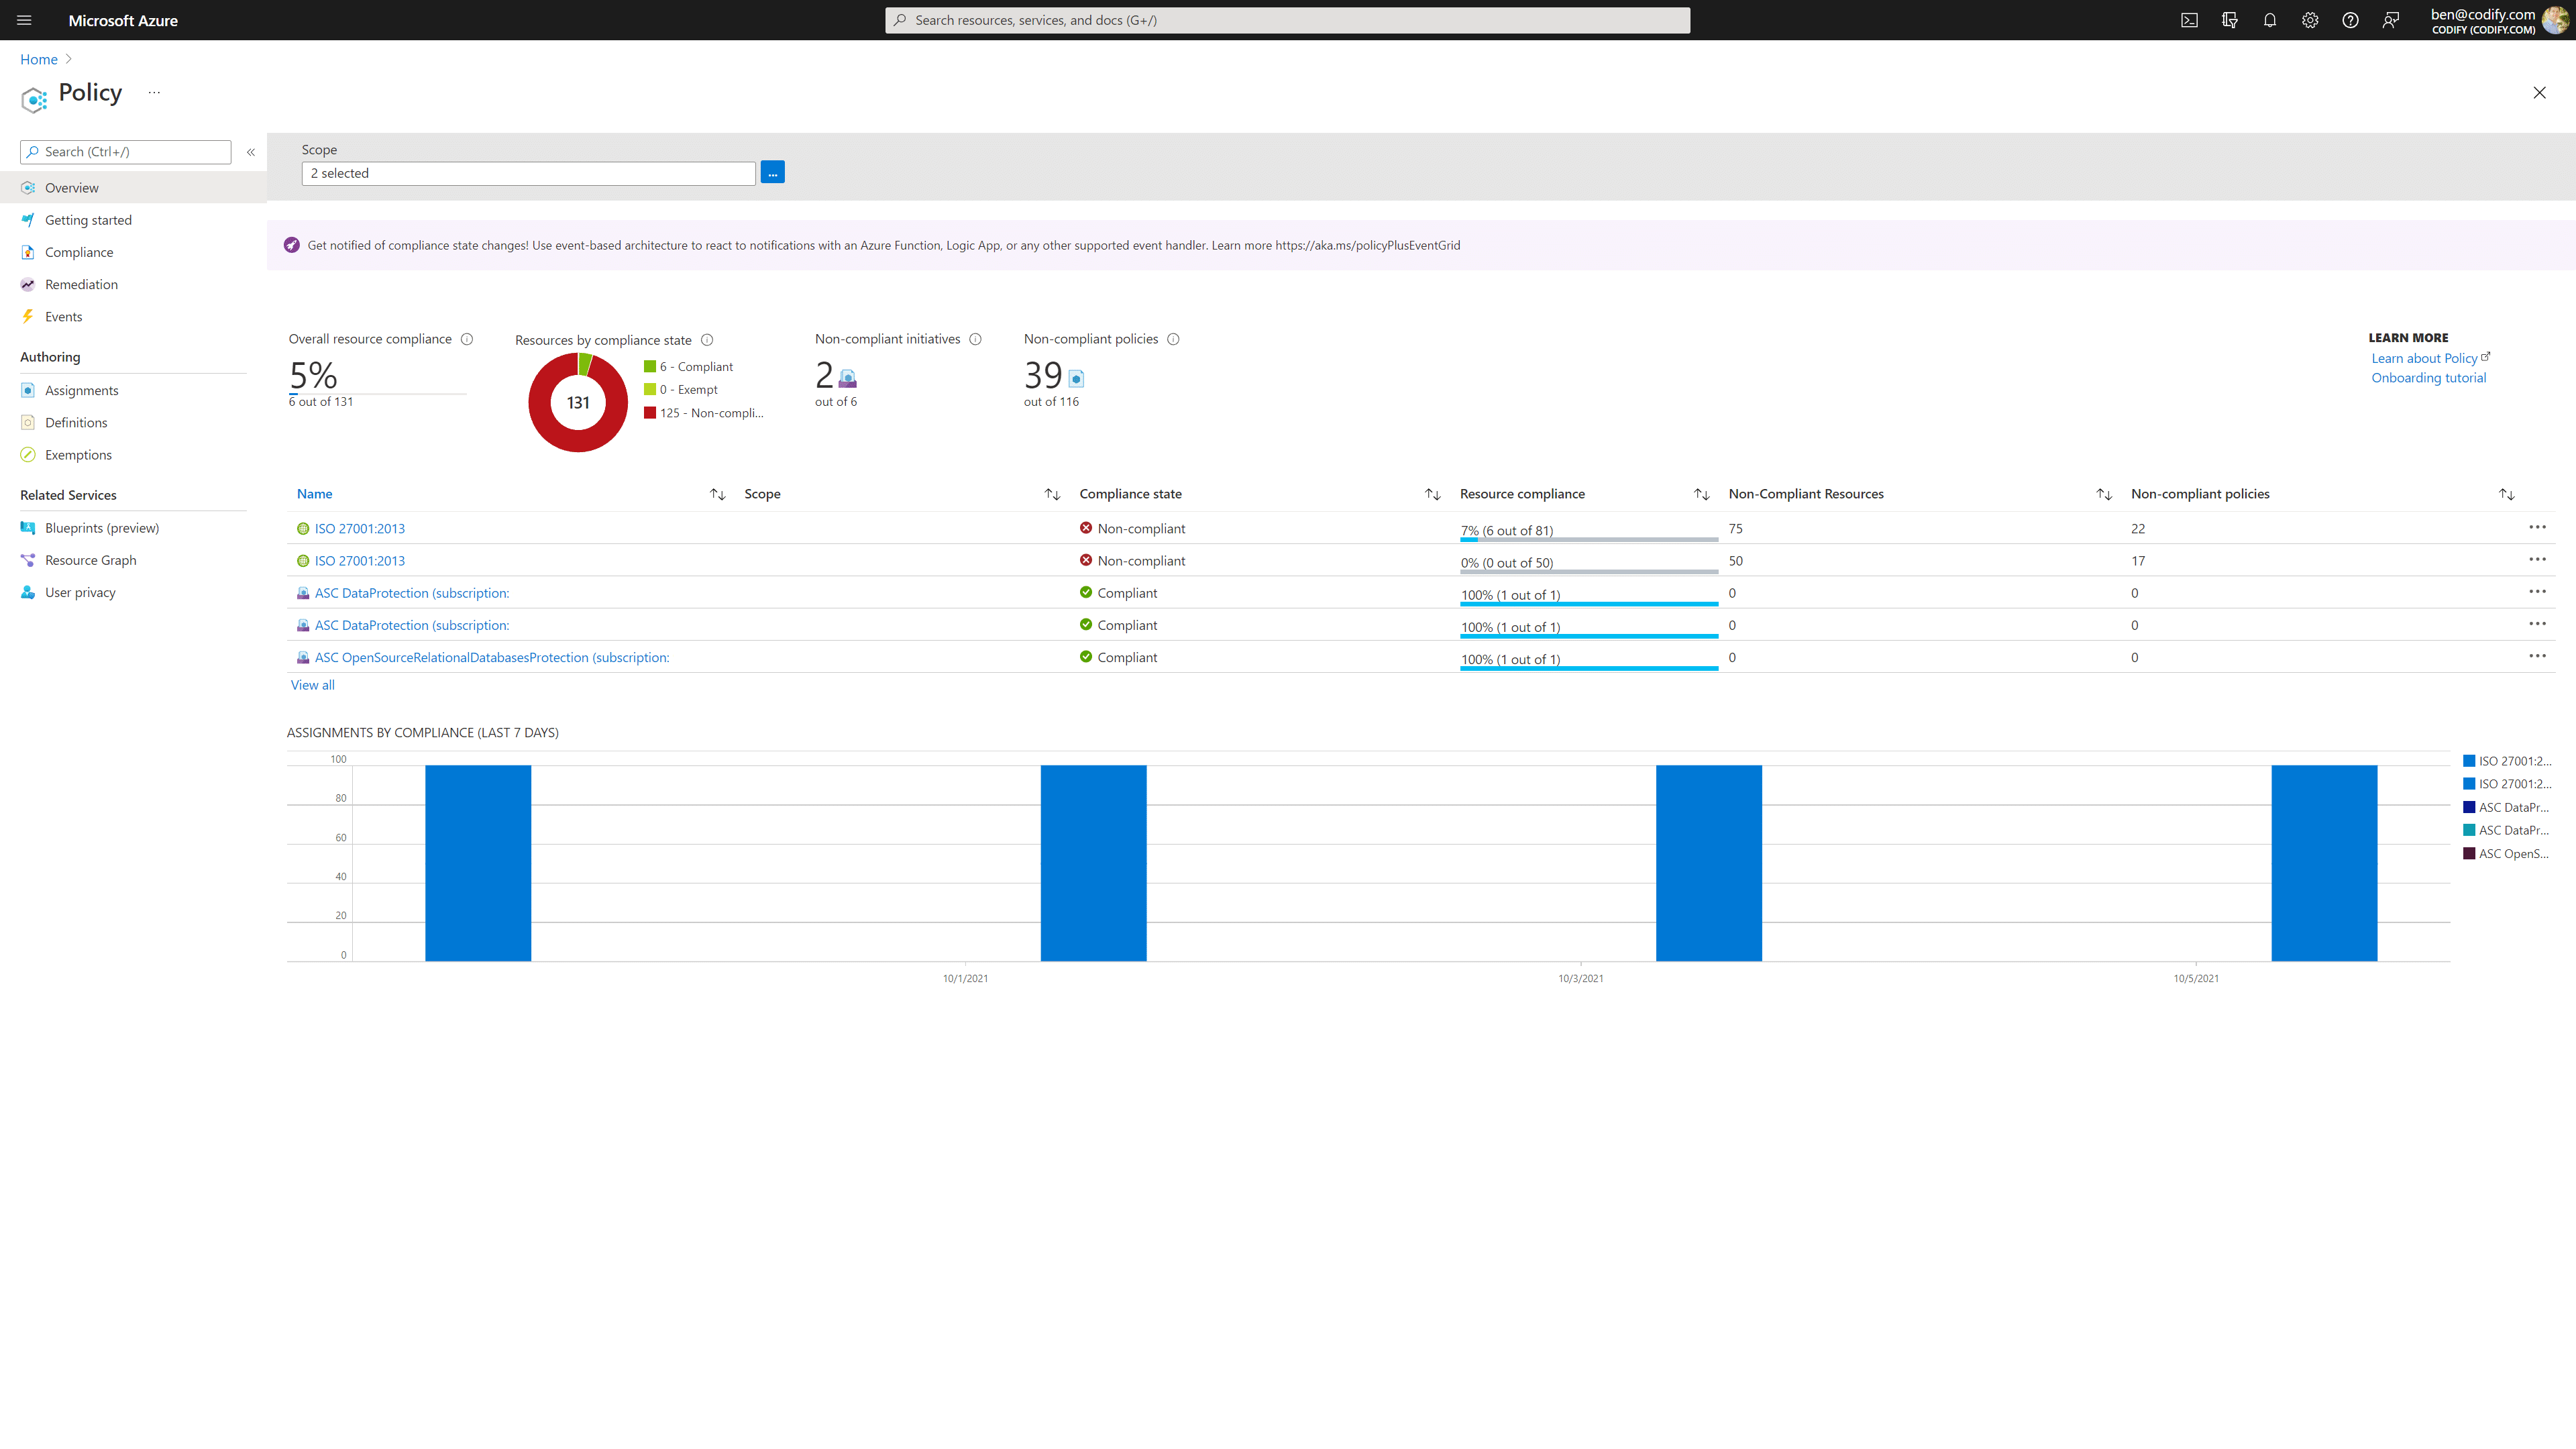Open ISO 27001:2013 with 0% compliance
Viewport: 2576px width, 1449px height.
coord(359,561)
